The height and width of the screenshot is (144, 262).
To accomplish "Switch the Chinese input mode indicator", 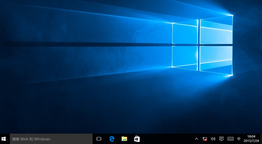I will [x=239, y=139].
